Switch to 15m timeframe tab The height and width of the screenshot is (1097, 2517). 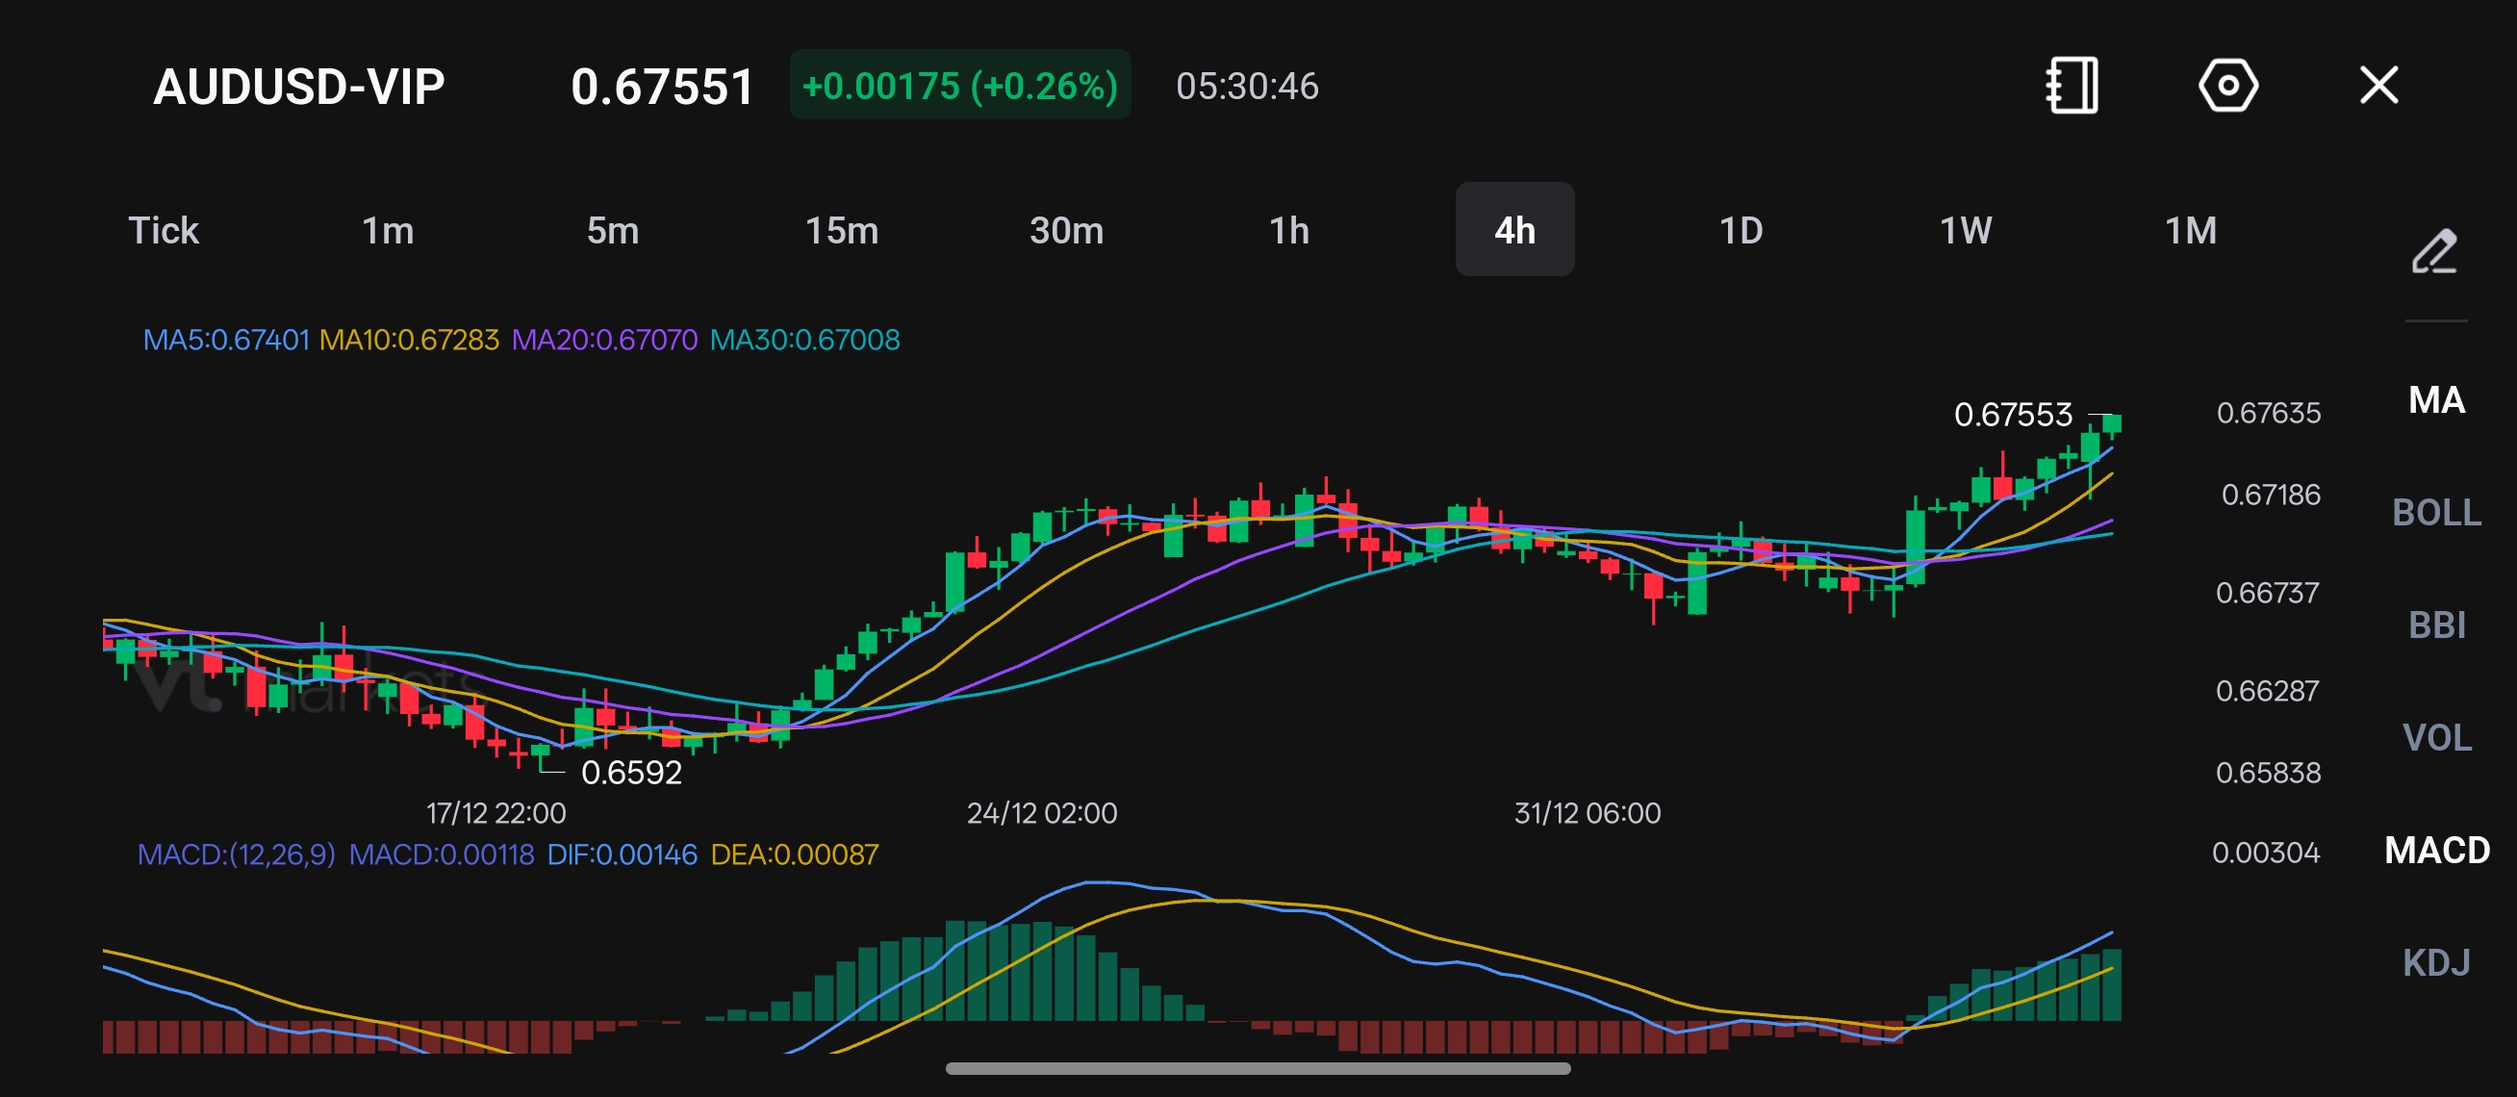[x=841, y=232]
